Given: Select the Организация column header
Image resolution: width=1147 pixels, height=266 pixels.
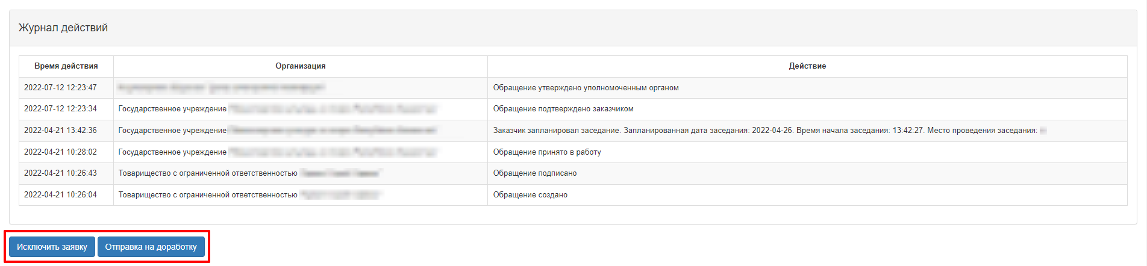Looking at the screenshot, I should pyautogui.click(x=301, y=66).
